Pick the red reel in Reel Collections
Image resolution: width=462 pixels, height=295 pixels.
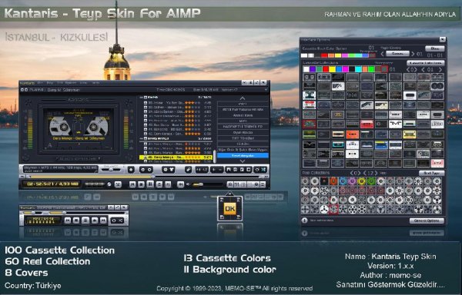click(x=333, y=181)
